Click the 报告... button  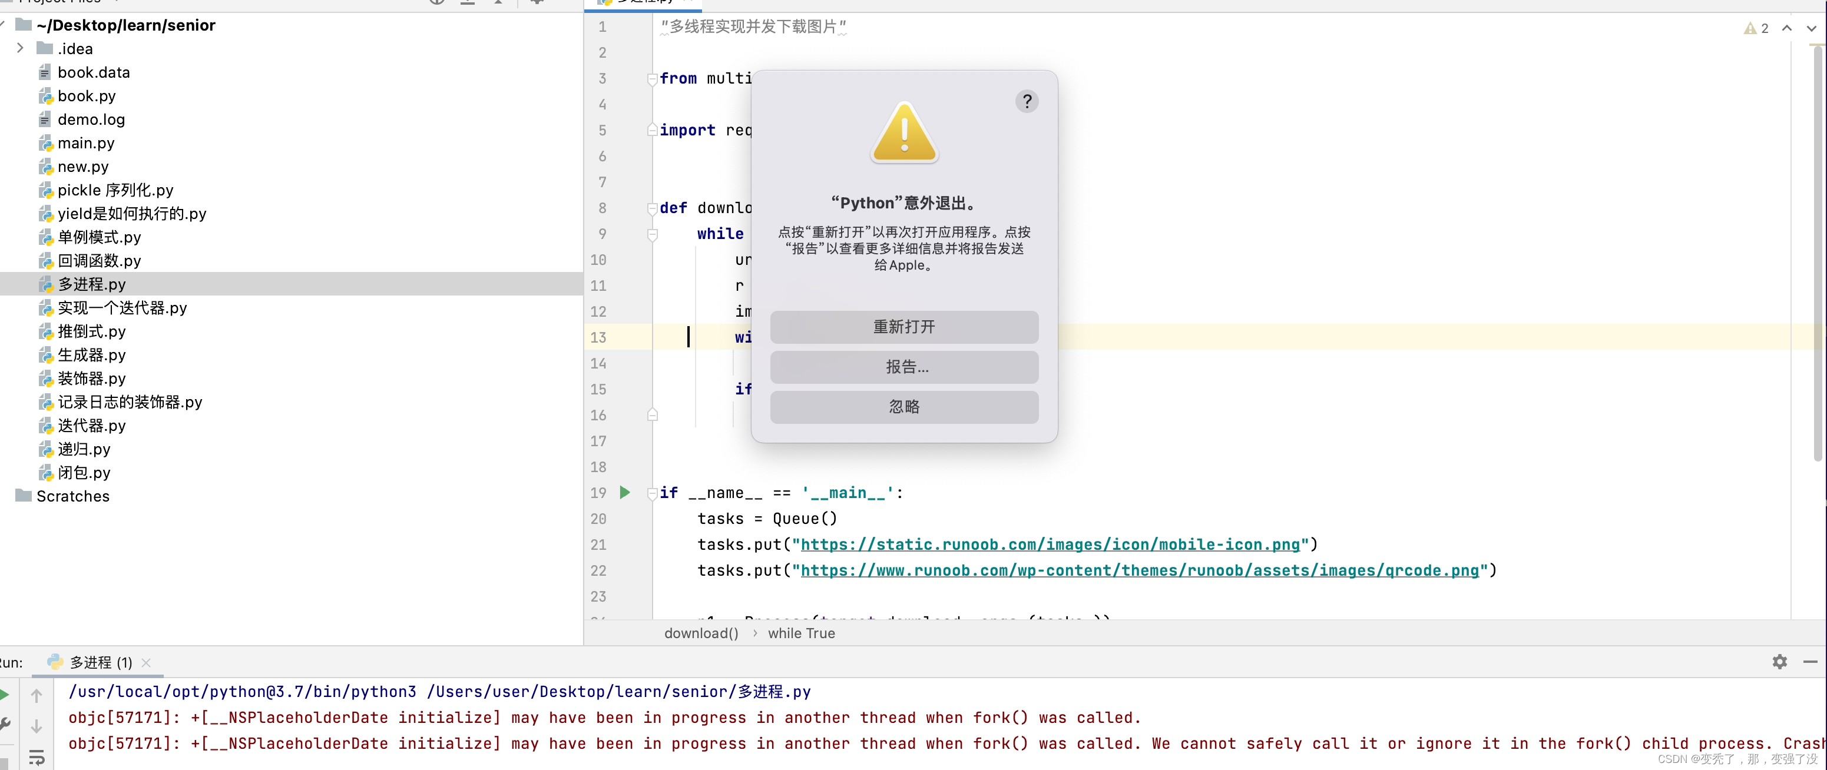(x=903, y=367)
